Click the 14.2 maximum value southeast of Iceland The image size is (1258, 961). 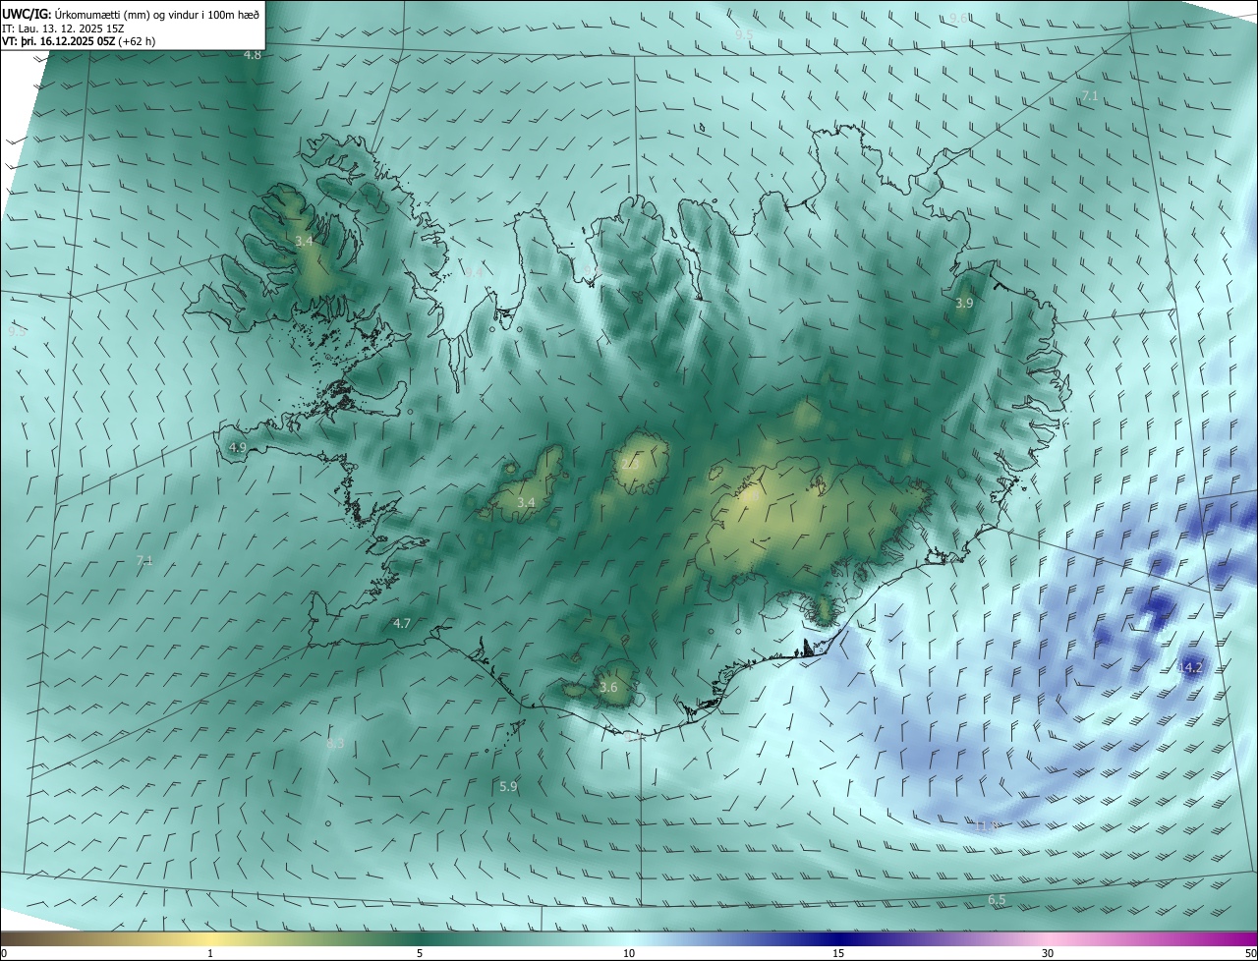(x=1190, y=667)
